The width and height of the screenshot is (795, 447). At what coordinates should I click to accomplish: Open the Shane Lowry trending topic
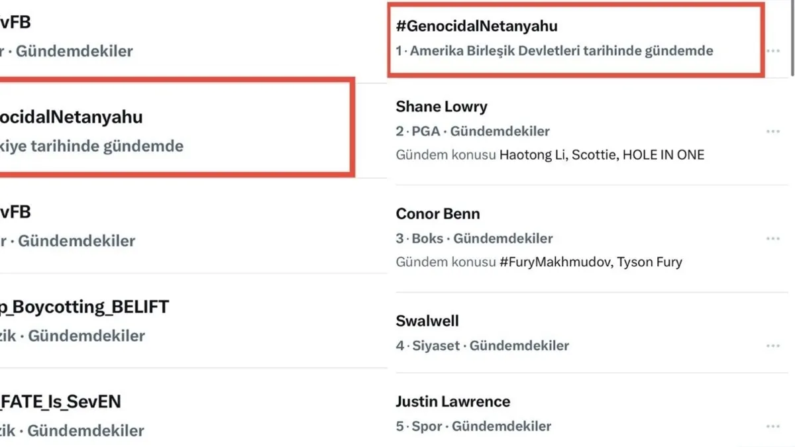(441, 107)
